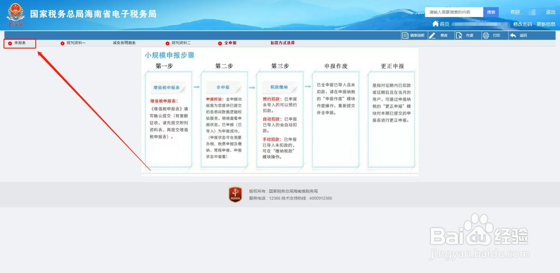
Task: Click the 搜索 search button
Action: (x=491, y=12)
